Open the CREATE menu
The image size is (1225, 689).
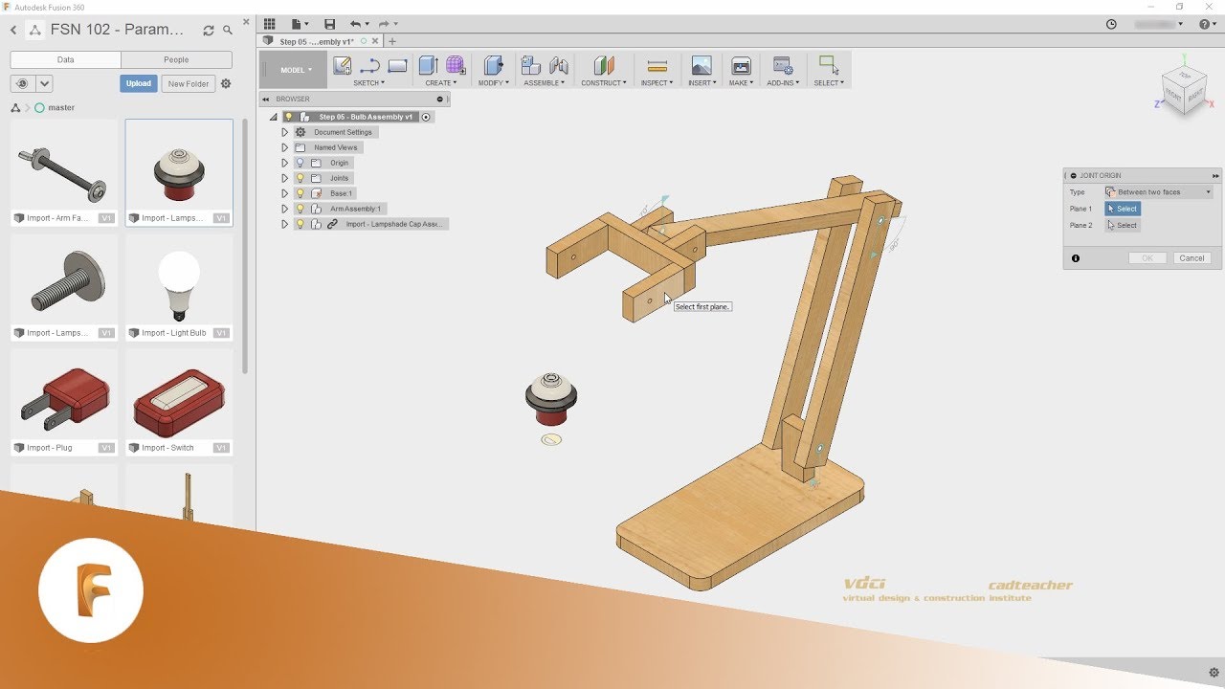439,82
